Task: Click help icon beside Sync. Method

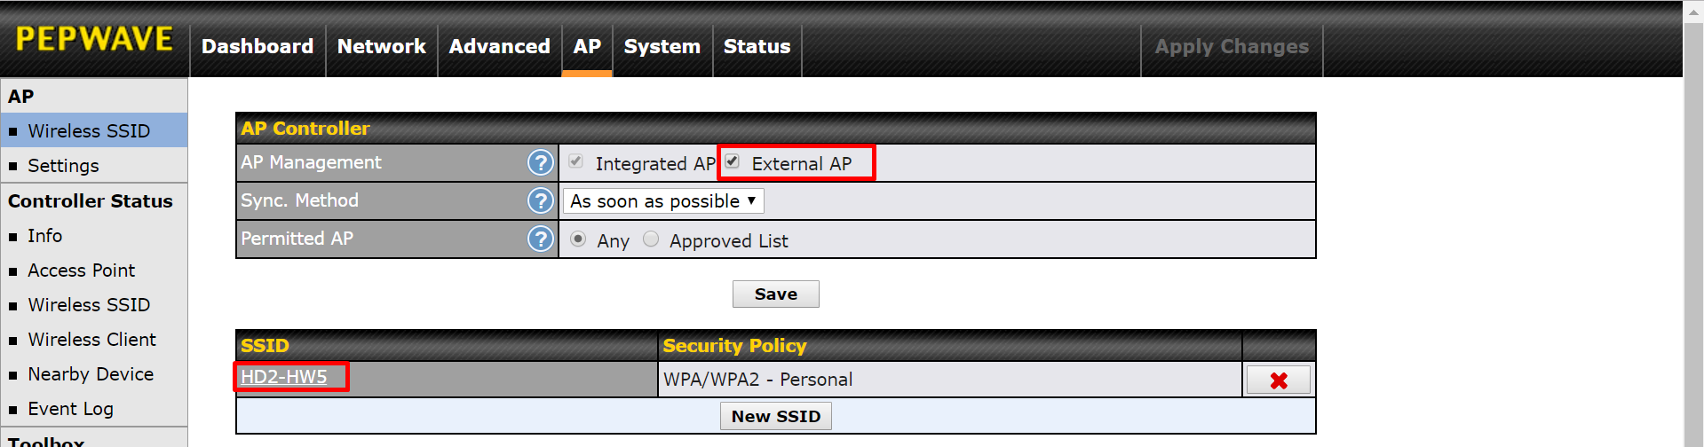Action: tap(540, 200)
